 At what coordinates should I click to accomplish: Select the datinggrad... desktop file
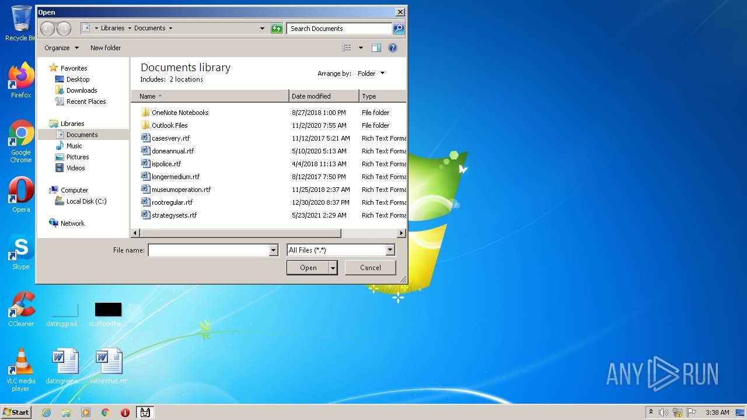(x=65, y=315)
